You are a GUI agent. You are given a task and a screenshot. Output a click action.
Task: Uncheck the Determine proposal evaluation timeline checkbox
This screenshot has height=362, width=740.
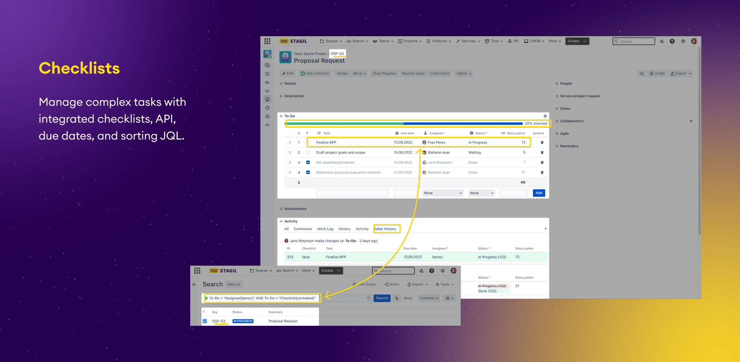point(308,173)
